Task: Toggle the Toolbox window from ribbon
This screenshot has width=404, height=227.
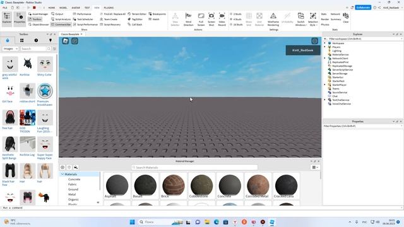Action: 35,20
